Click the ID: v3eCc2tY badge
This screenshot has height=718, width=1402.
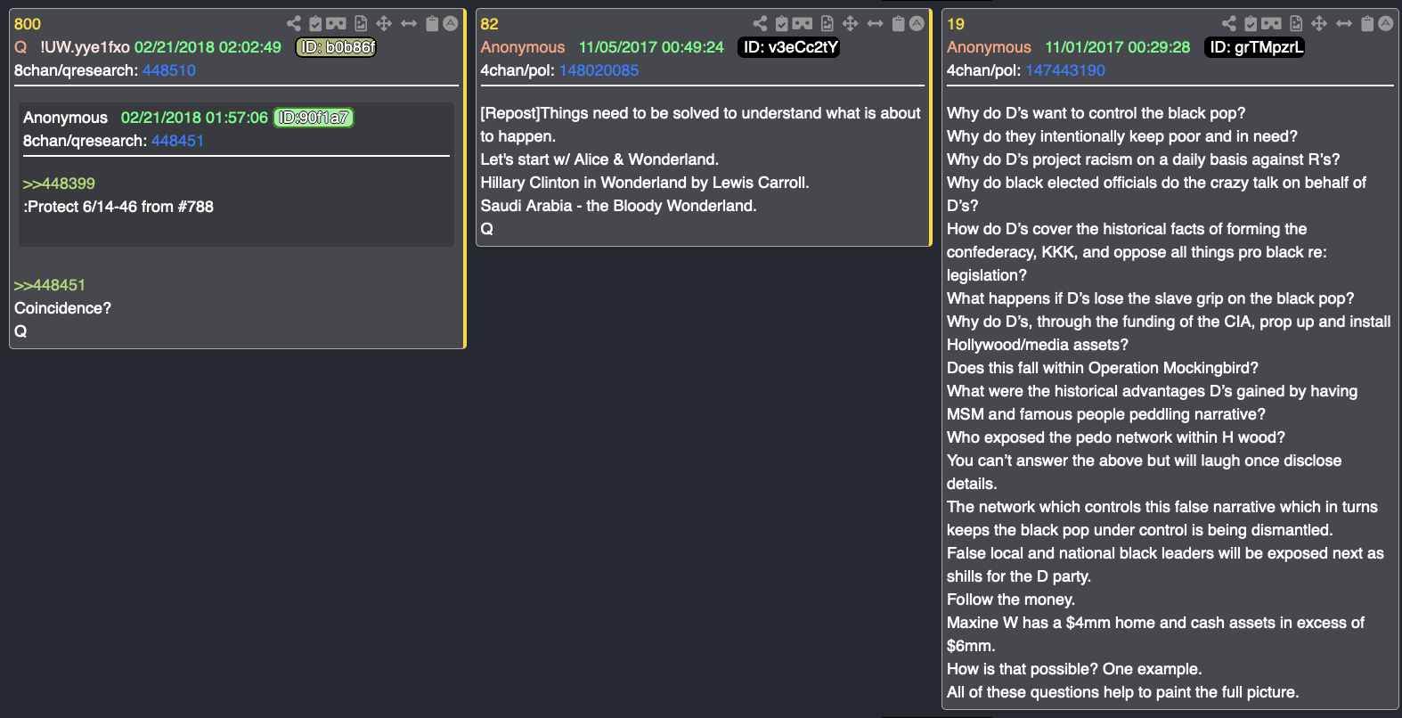pos(789,47)
